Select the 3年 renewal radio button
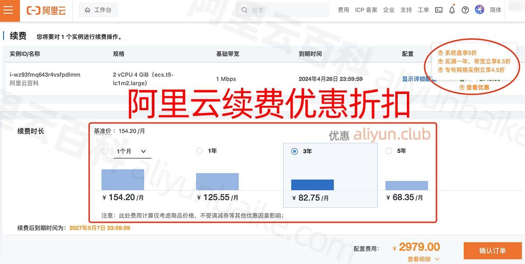The width and height of the screenshot is (525, 264). tap(294, 151)
